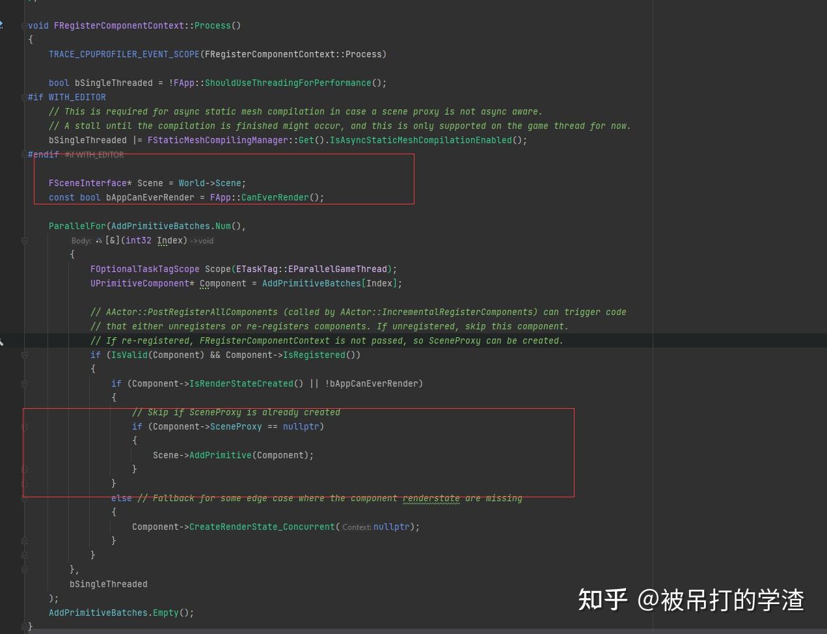This screenshot has width=827, height=634.
Task: Click UPrimitiveComponent type name
Action: (140, 283)
